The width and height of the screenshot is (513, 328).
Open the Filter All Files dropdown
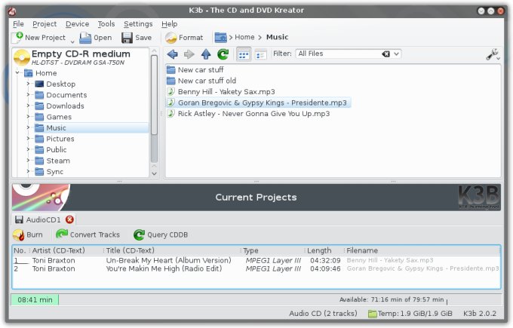pyautogui.click(x=396, y=54)
